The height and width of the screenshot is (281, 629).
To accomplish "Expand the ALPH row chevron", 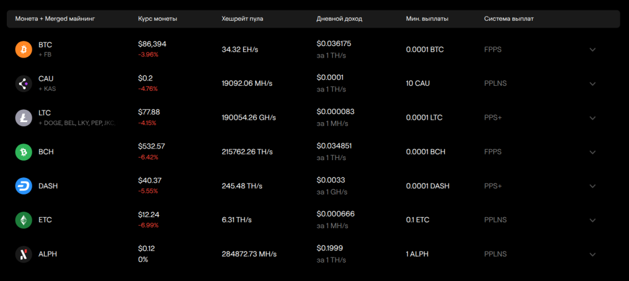I will tap(592, 254).
